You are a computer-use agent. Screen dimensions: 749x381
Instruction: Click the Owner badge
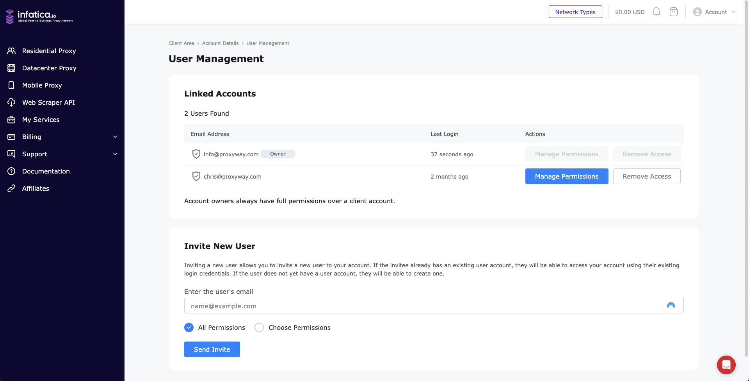tap(278, 154)
